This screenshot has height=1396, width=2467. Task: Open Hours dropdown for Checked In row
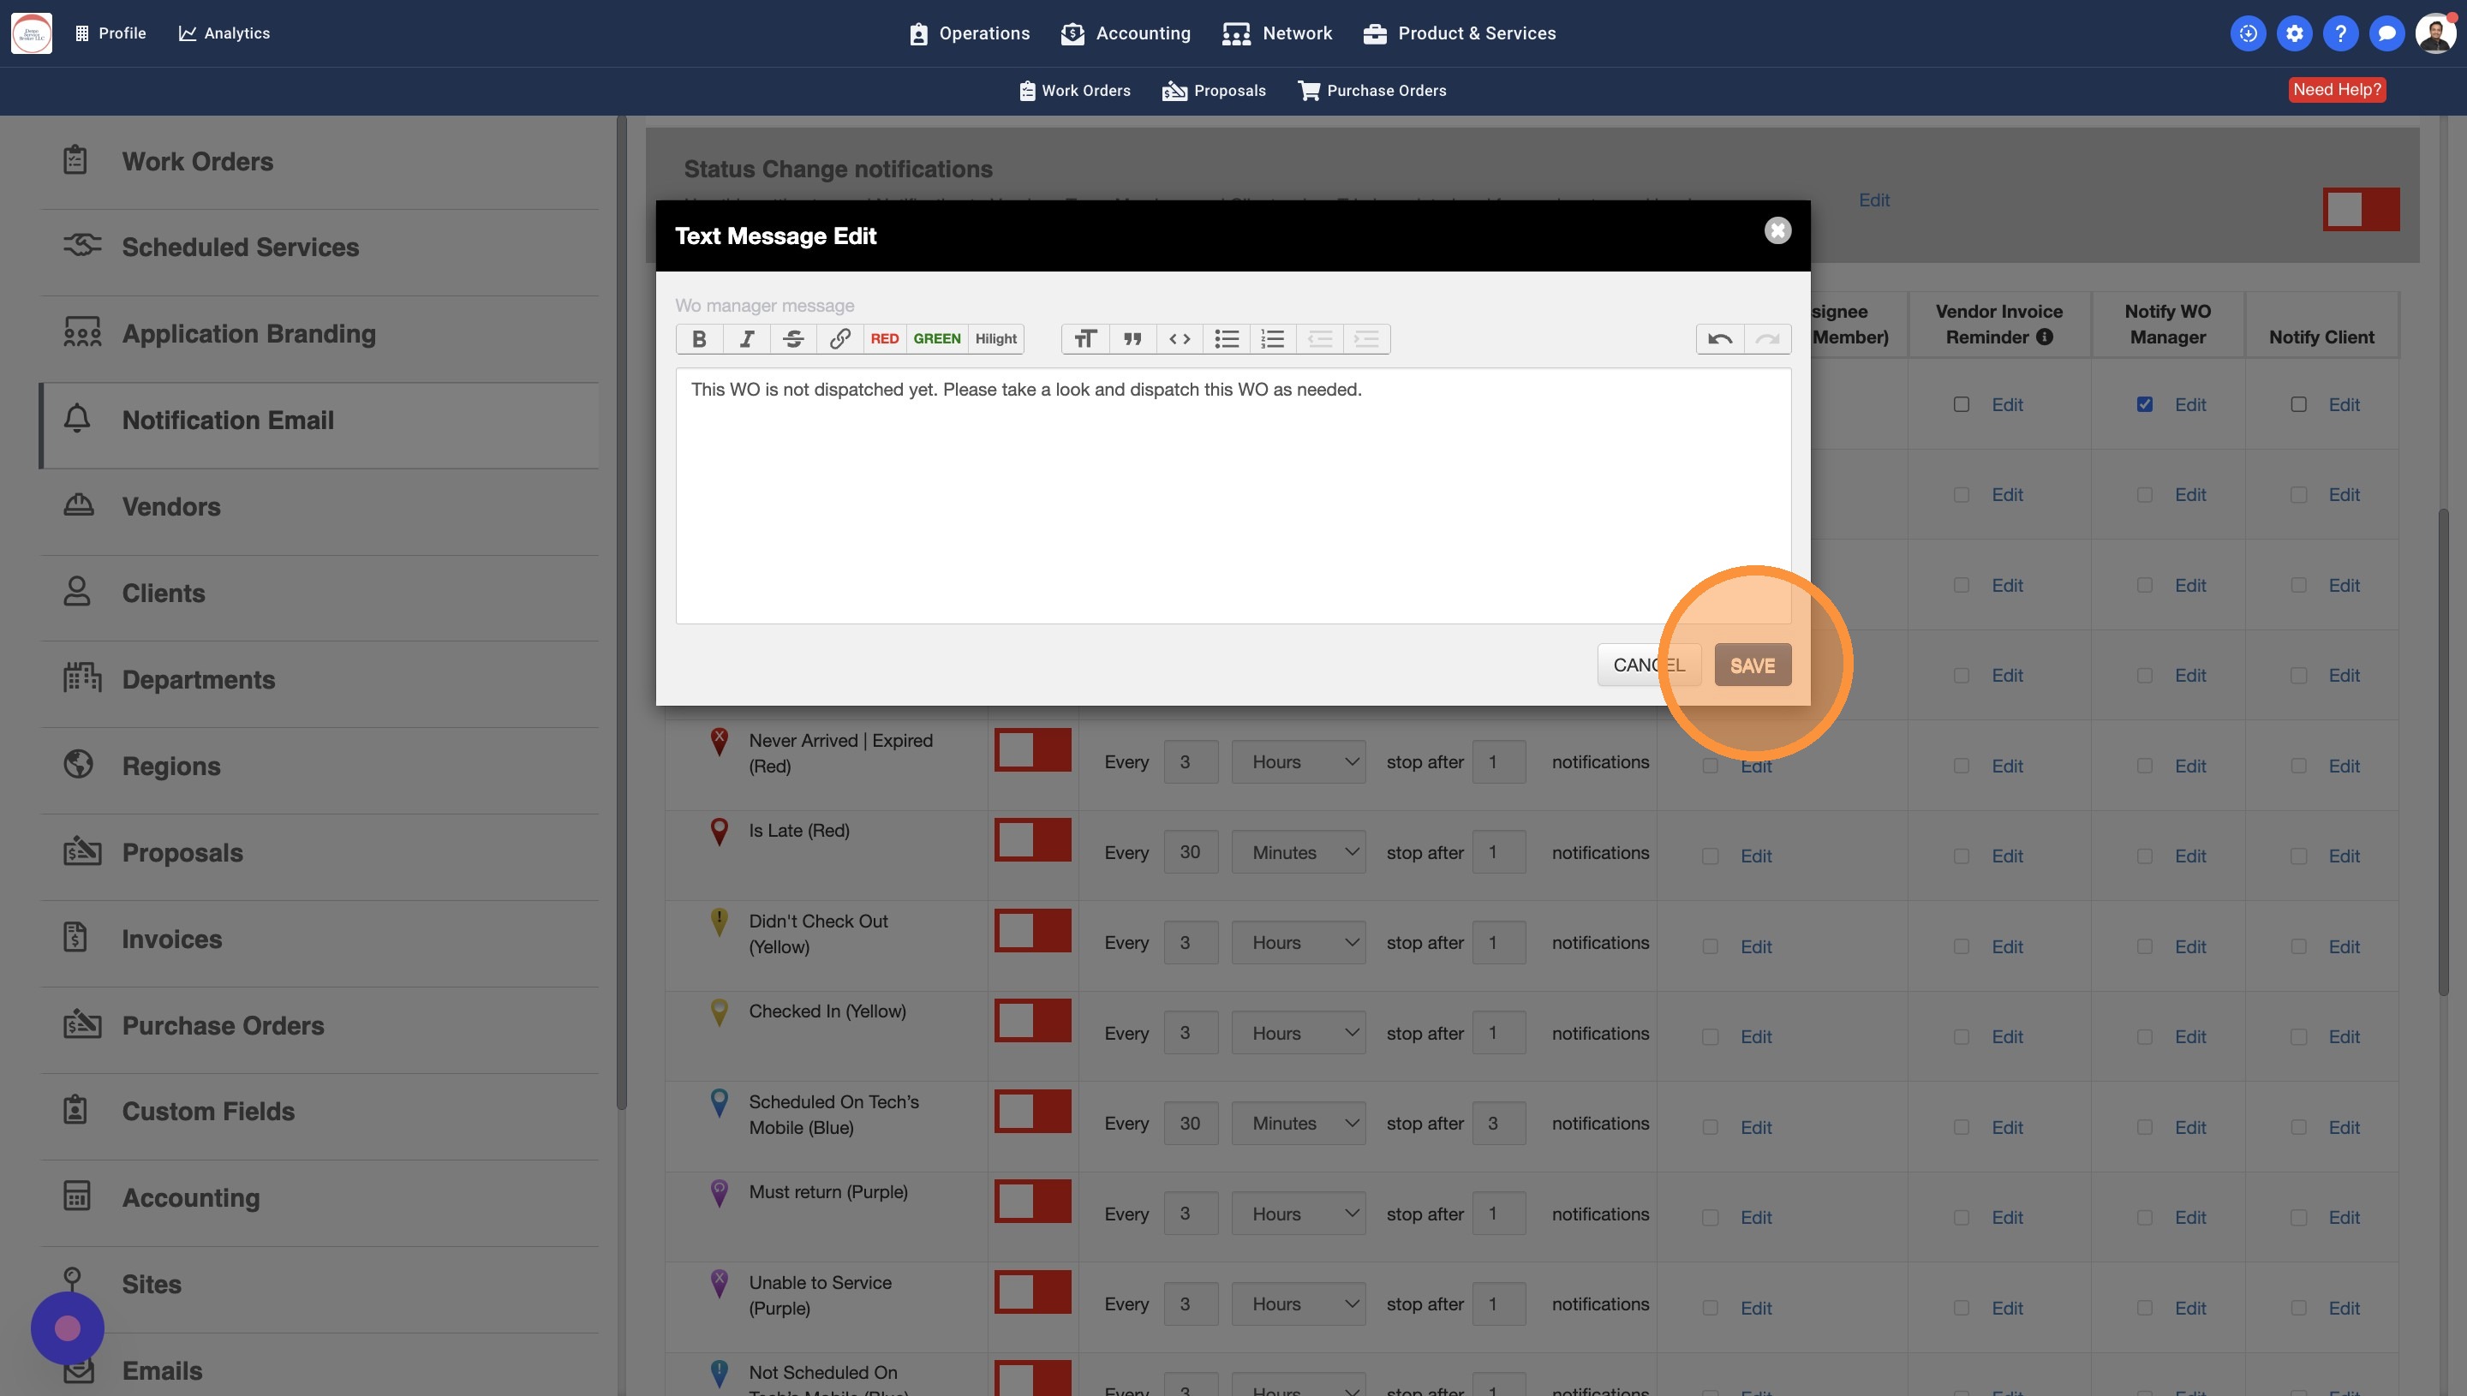[1299, 1033]
